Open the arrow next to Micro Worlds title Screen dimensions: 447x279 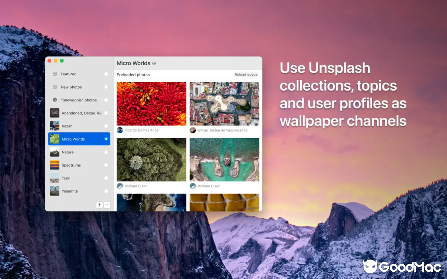coord(154,63)
